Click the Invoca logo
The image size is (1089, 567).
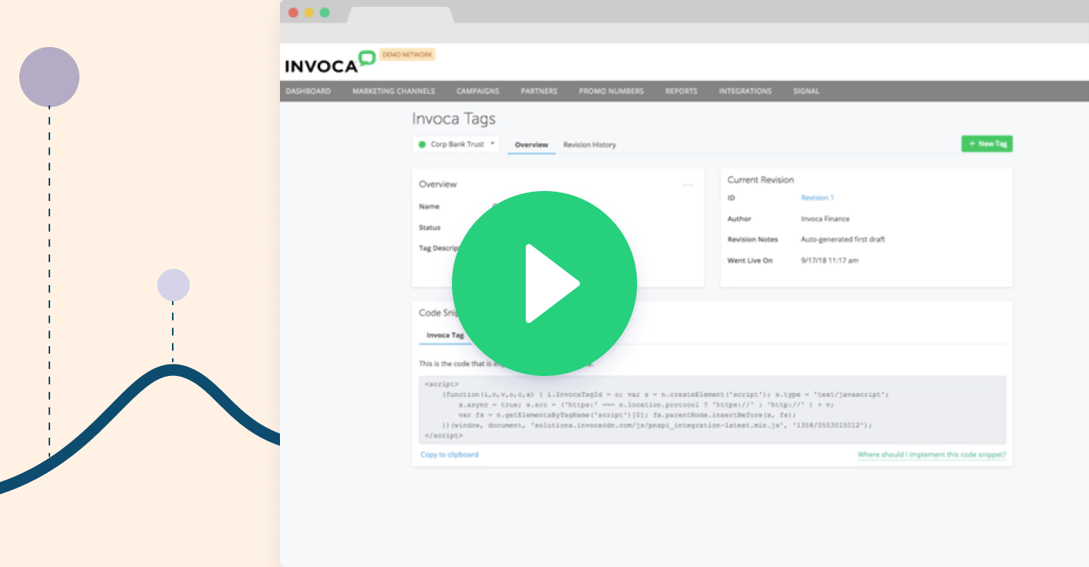click(322, 64)
